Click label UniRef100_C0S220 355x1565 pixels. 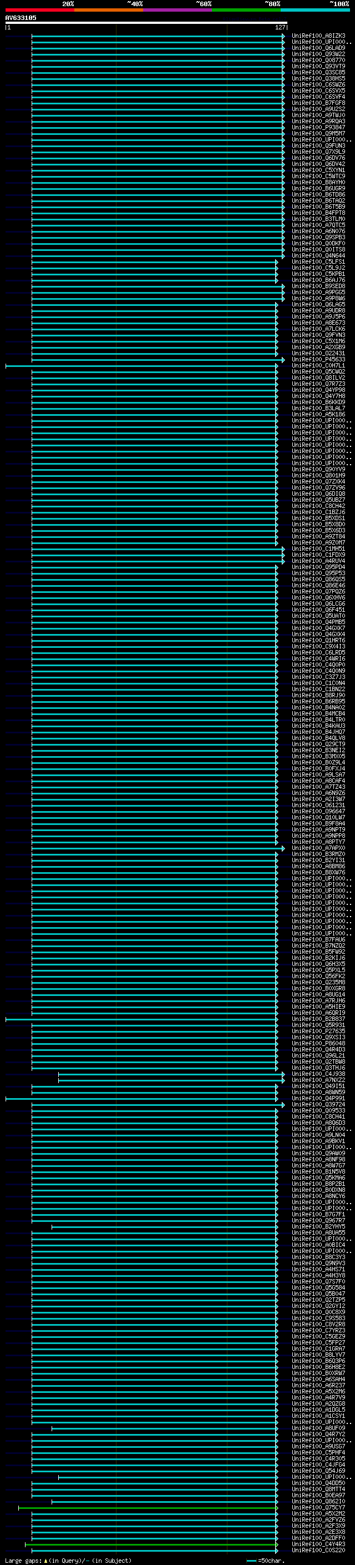click(318, 1550)
